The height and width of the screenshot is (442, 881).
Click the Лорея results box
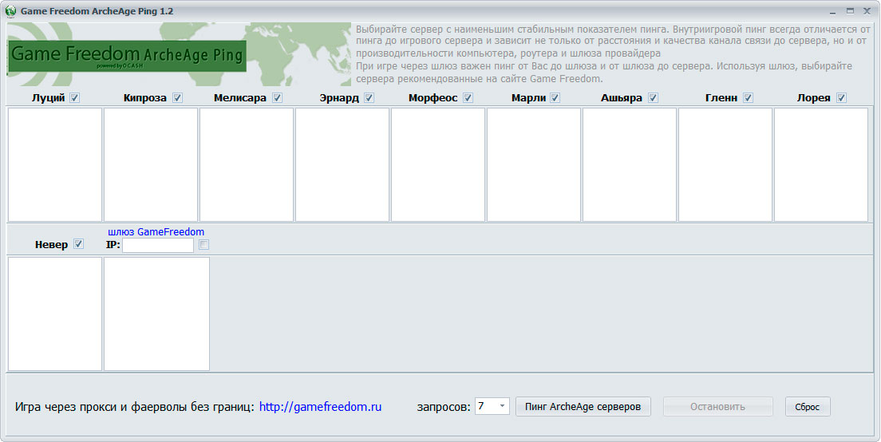click(x=821, y=164)
